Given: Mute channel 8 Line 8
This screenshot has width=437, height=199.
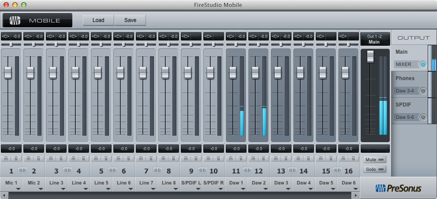Looking at the screenshot, I should click(x=164, y=158).
